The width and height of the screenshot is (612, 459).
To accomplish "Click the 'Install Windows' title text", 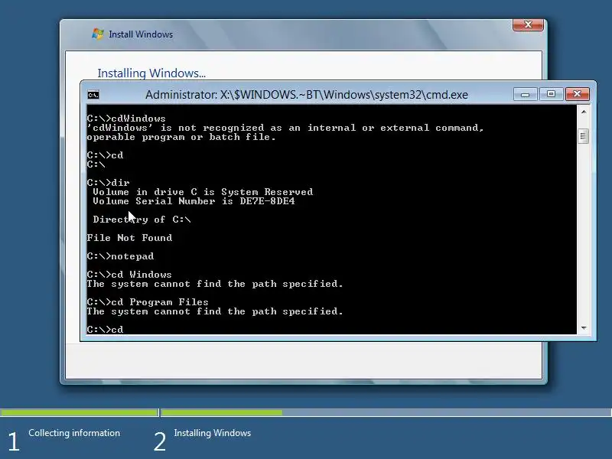I will [x=141, y=34].
